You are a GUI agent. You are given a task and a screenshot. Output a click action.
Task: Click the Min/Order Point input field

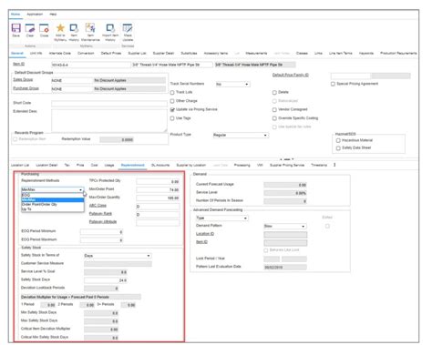[158, 190]
